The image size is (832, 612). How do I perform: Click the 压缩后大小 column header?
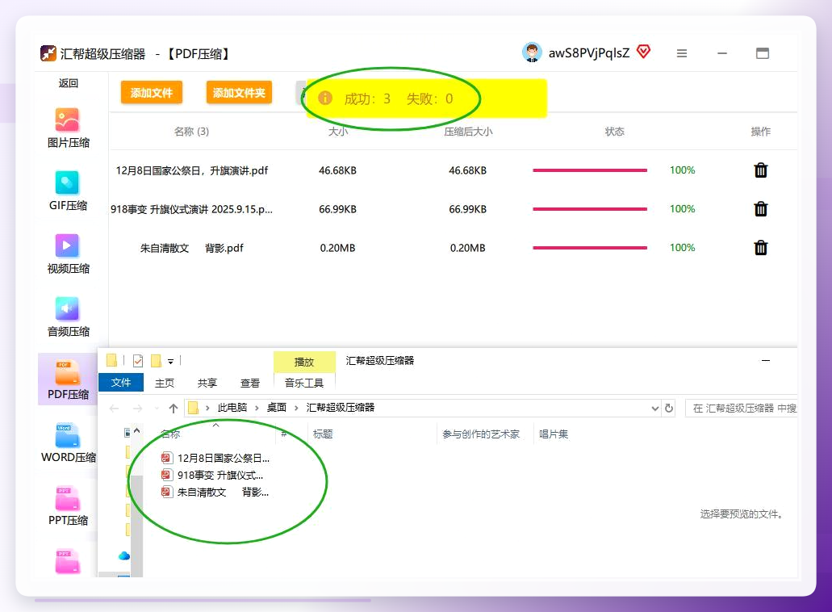point(468,131)
